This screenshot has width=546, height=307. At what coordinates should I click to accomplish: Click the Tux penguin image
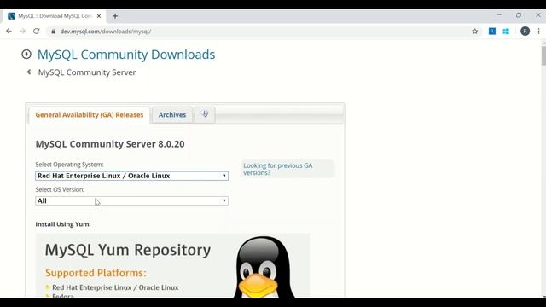(x=264, y=267)
